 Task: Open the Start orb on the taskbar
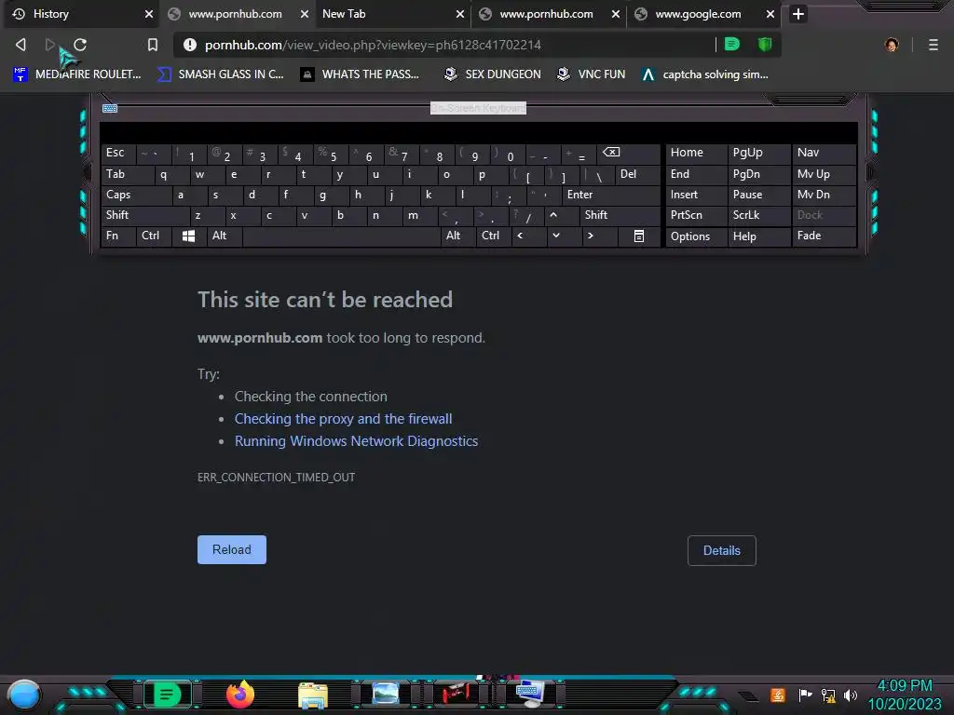point(24,695)
